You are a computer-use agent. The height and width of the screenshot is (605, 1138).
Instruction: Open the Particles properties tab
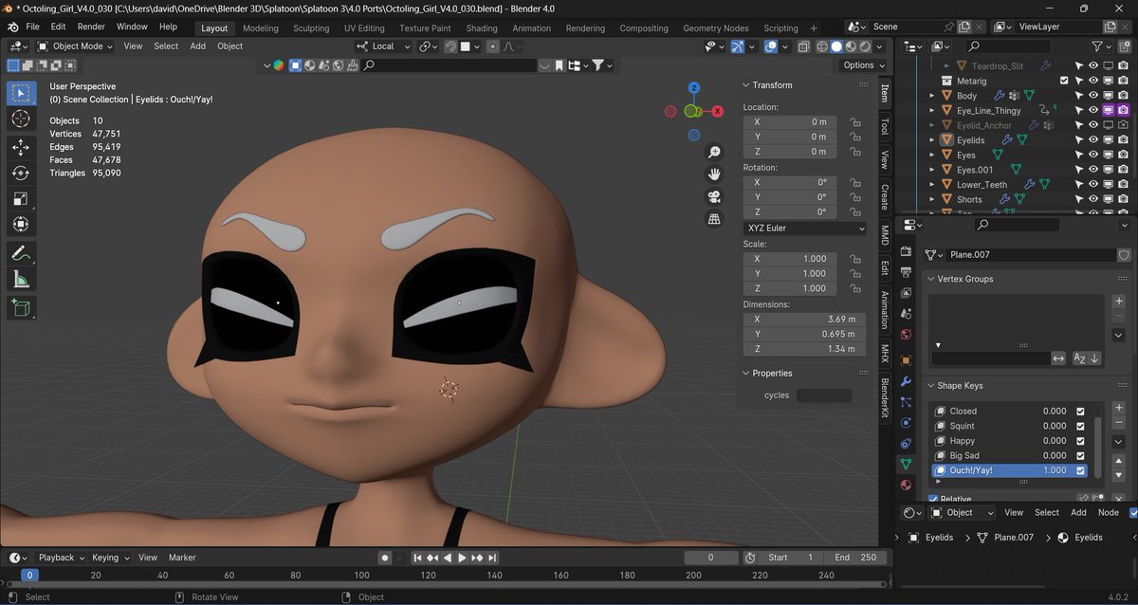coord(906,401)
